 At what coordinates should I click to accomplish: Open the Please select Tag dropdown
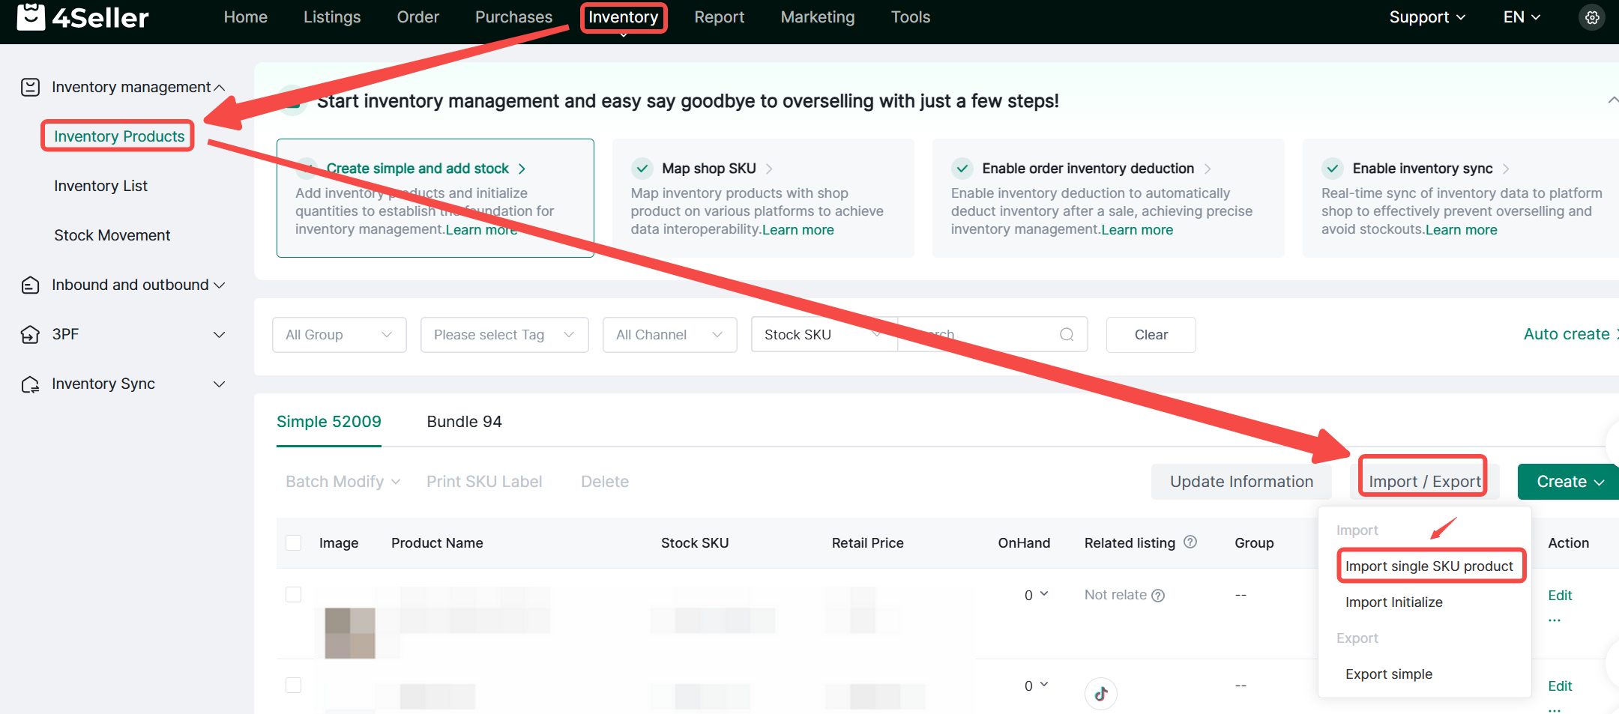point(504,335)
